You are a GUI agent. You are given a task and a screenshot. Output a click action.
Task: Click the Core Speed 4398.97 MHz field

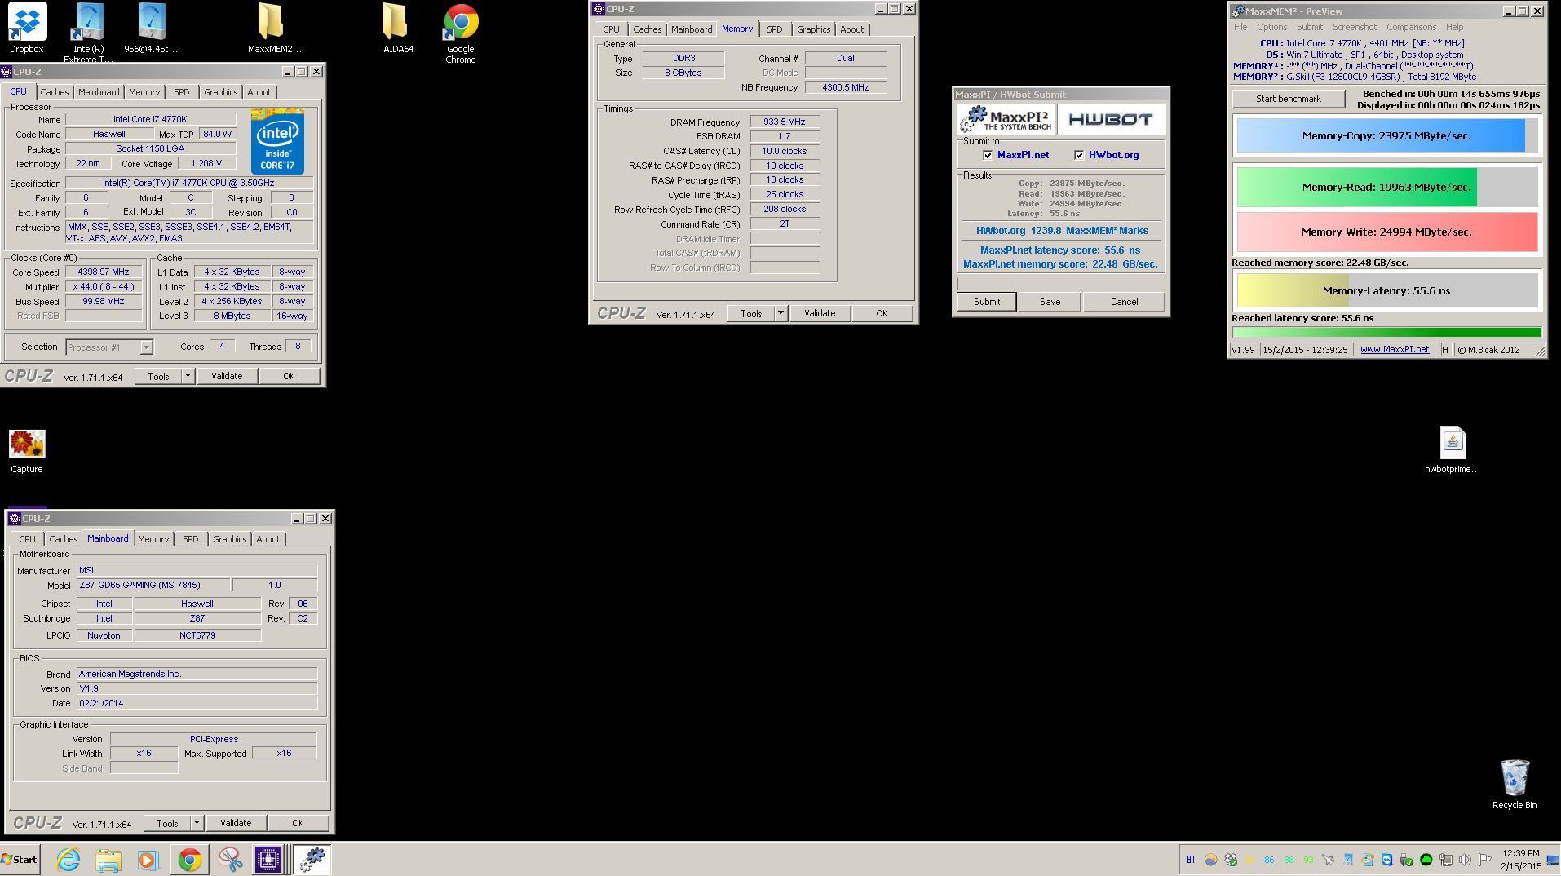(x=103, y=272)
